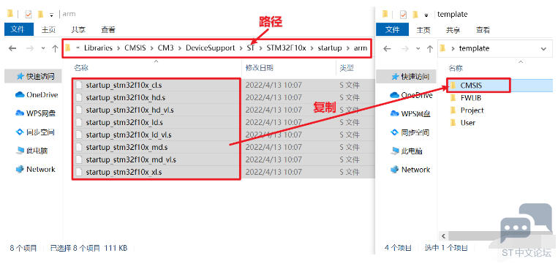Expand the template address bar history dropdown
The image size is (558, 264).
[543, 49]
